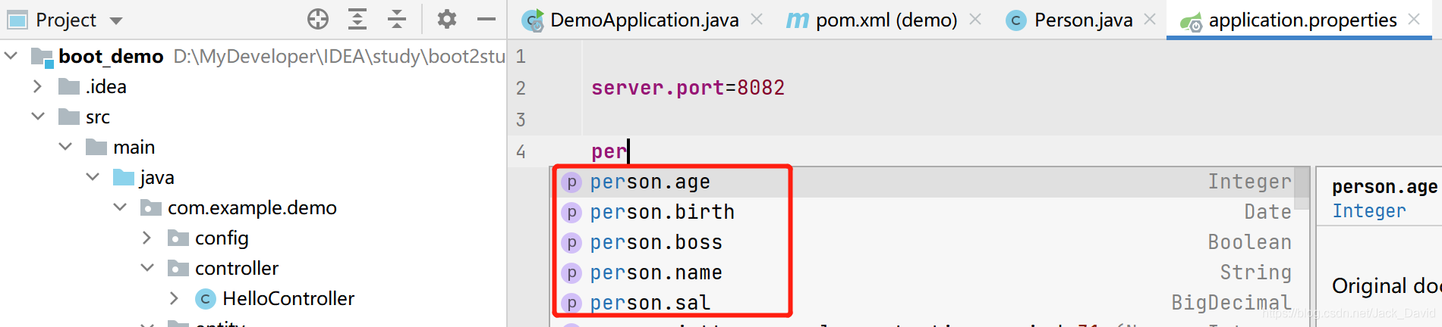Click the property icon beside person.birth
Screen dimensions: 1442x327
[x=571, y=213]
